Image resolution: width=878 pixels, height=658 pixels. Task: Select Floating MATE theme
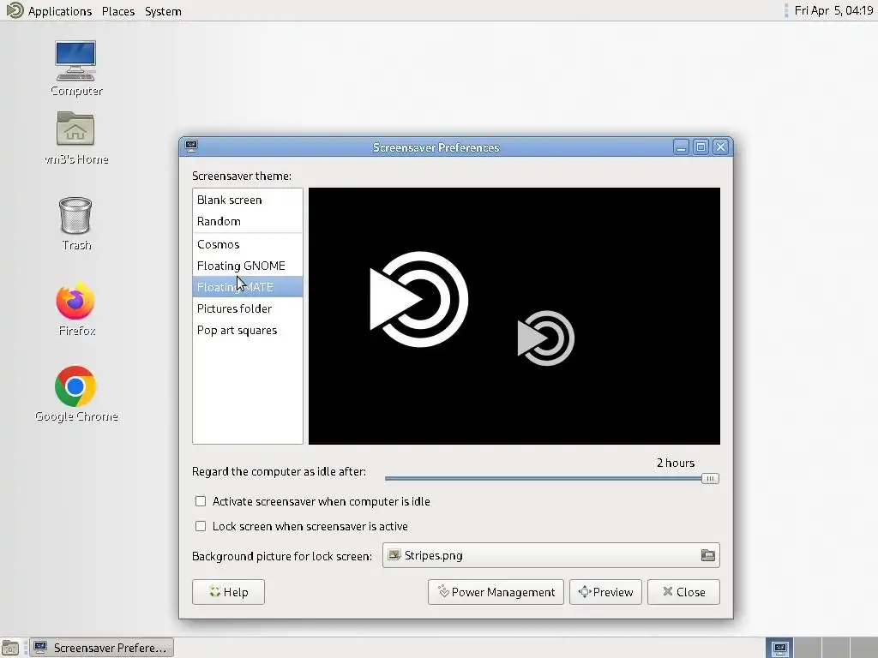click(x=248, y=287)
